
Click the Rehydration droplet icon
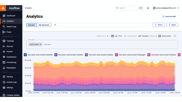(x=4, y=68)
